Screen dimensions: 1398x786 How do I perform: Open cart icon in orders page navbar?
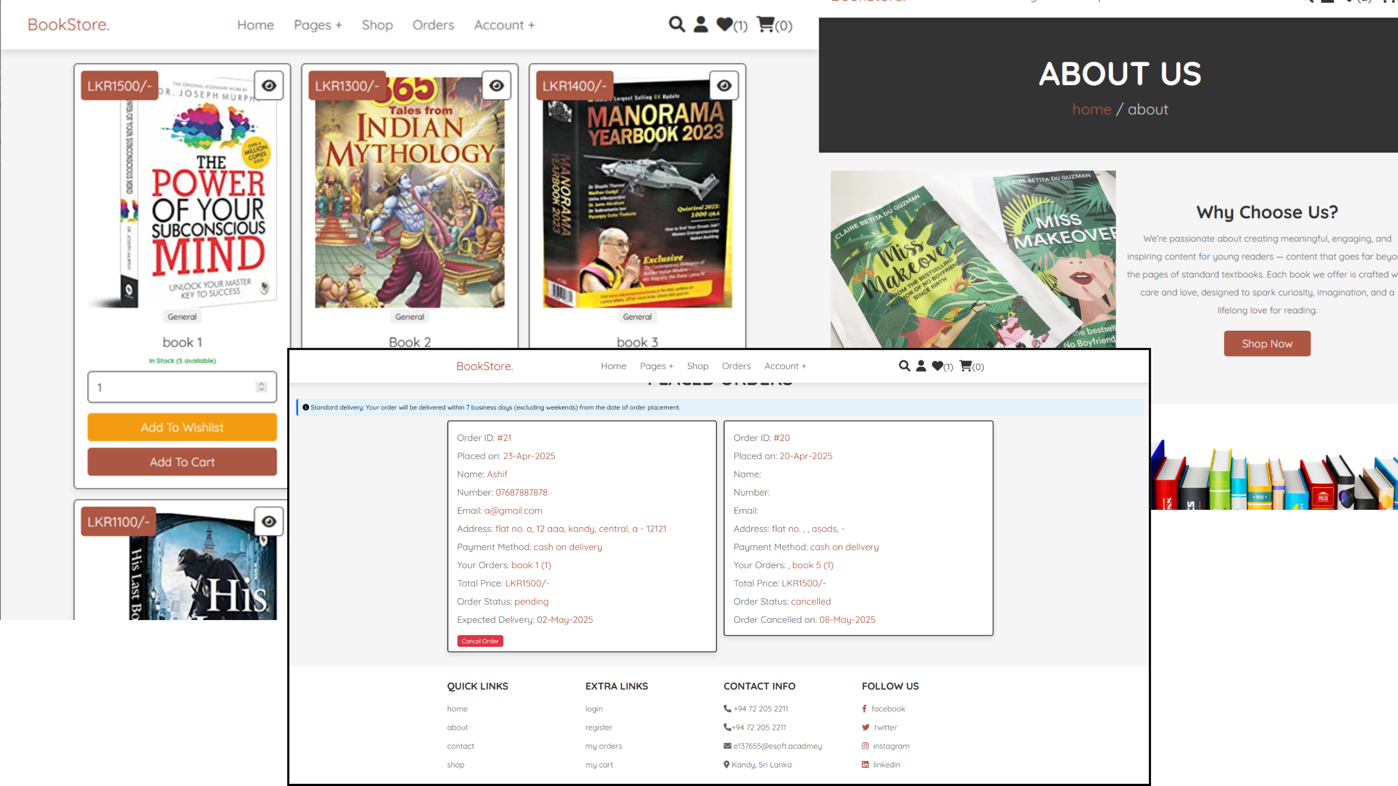click(965, 366)
